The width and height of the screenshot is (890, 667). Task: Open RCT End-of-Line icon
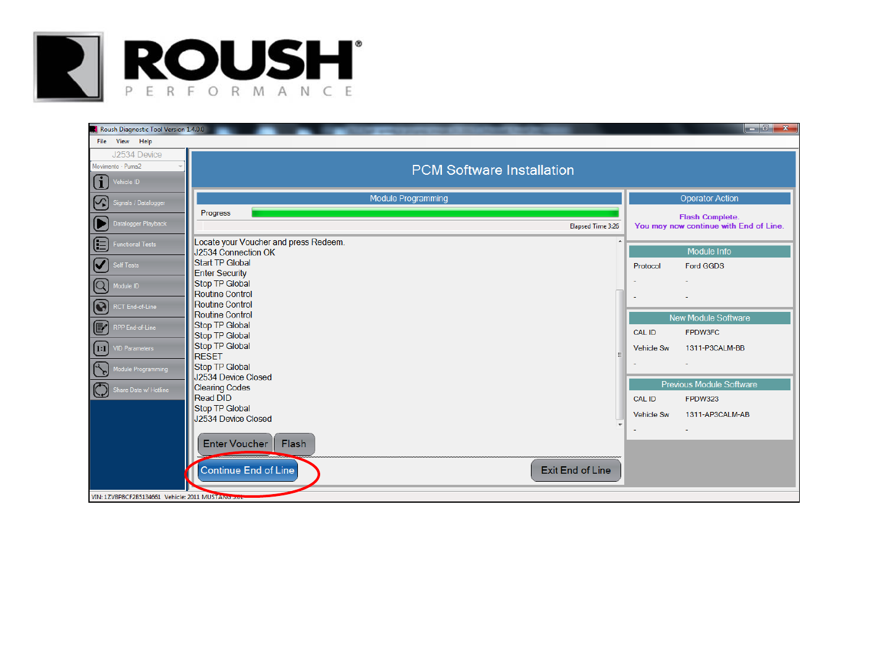[101, 307]
